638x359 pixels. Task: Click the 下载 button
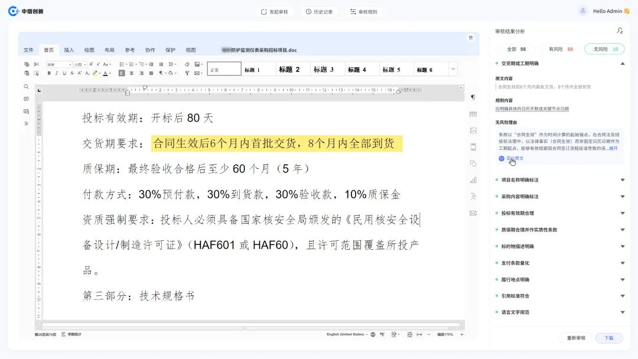608,338
